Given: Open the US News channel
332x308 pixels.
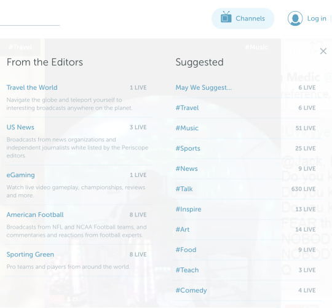Looking at the screenshot, I should pos(20,127).
